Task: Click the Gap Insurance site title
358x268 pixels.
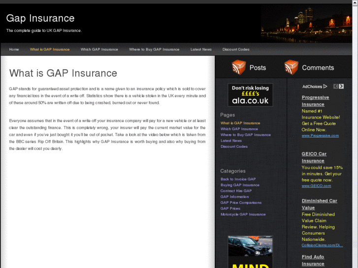Action: 40,18
